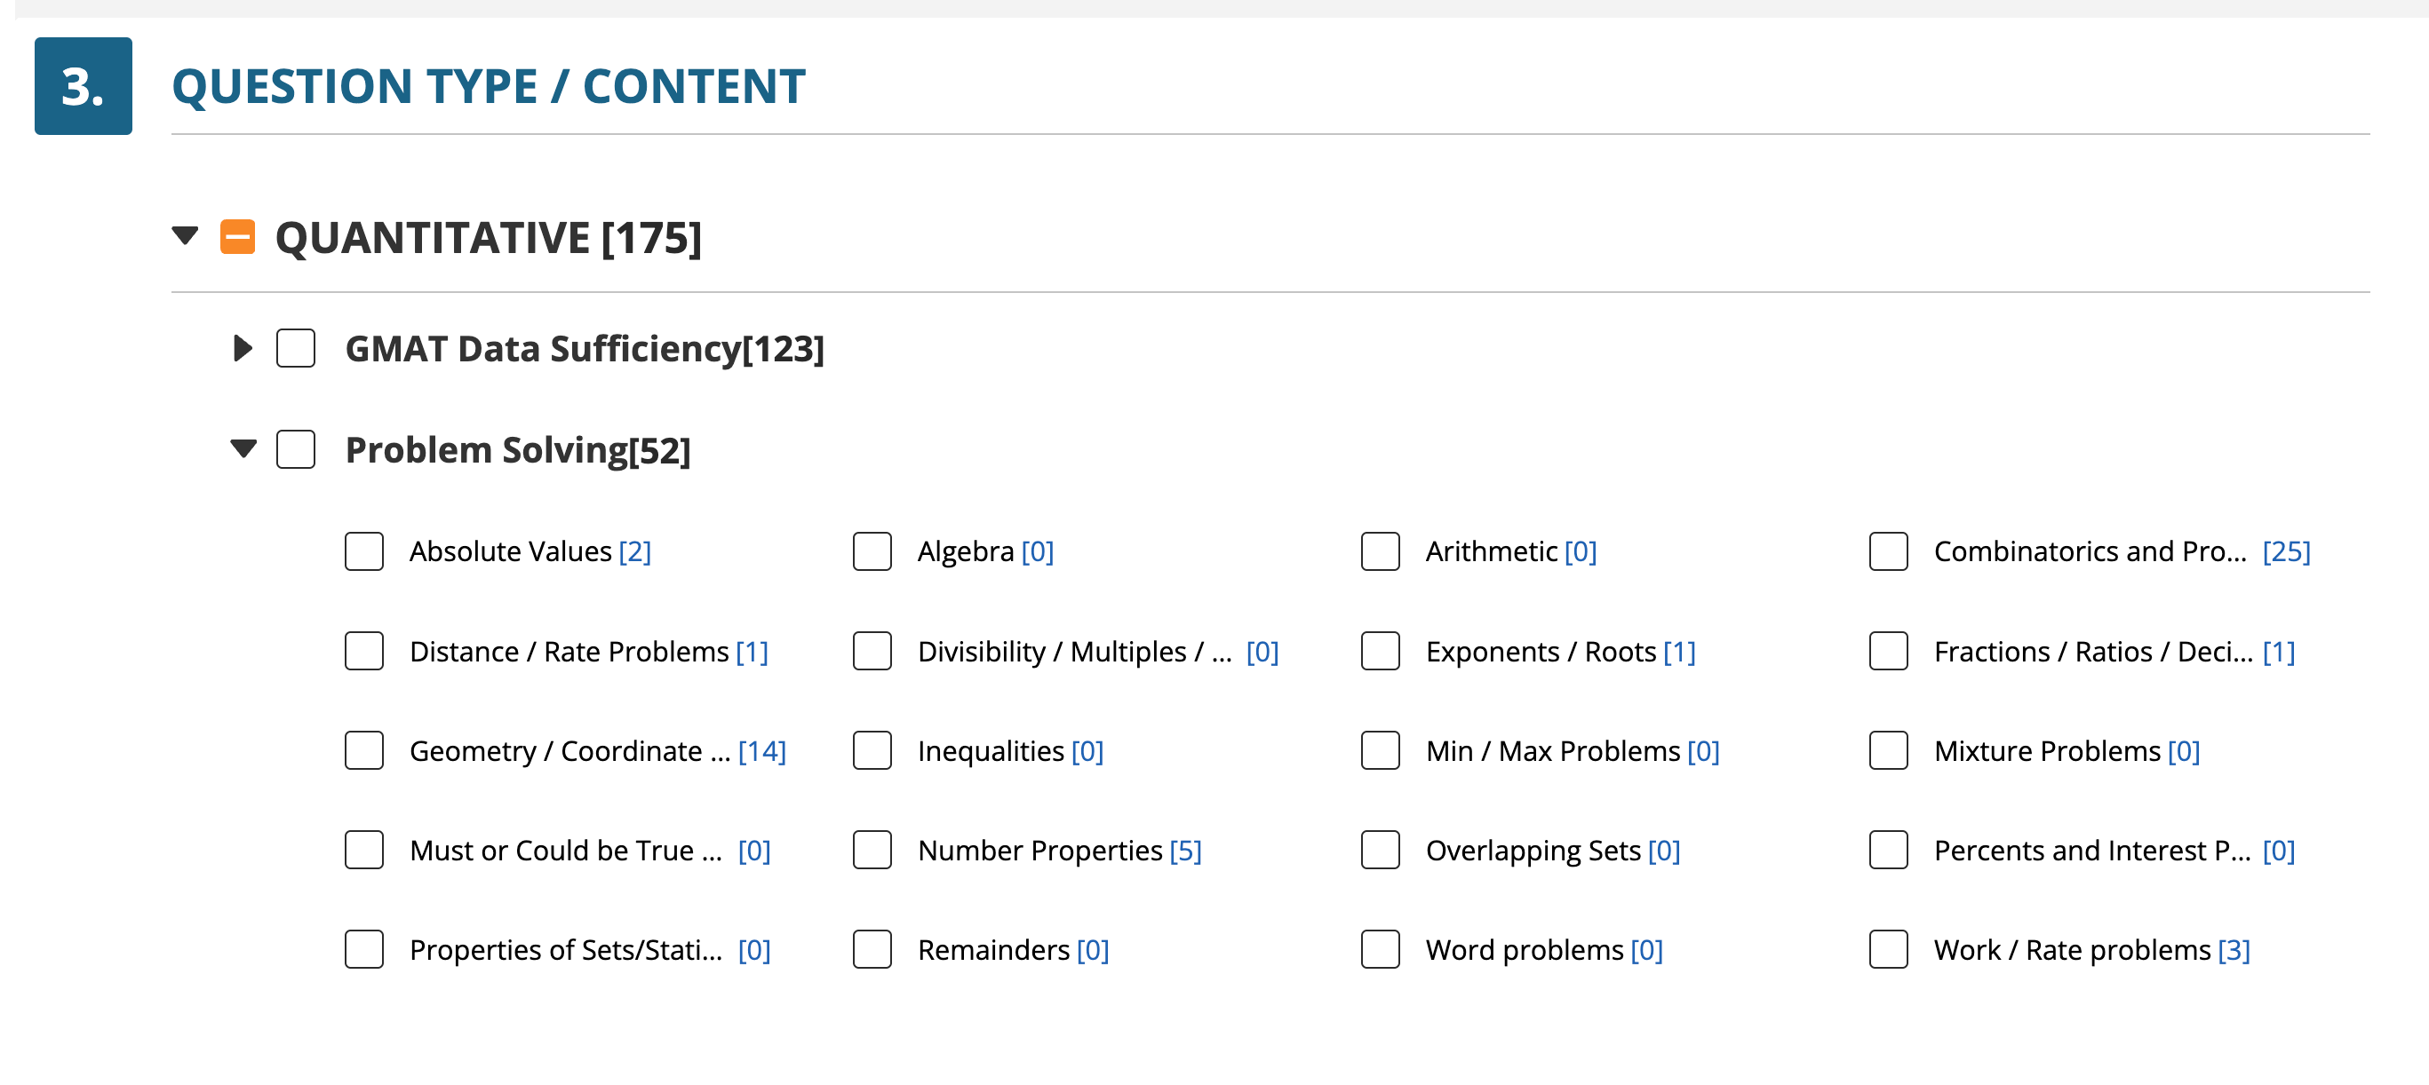This screenshot has height=1085, width=2429.
Task: Tick the Work / Rate problems checkbox
Action: coord(1887,950)
